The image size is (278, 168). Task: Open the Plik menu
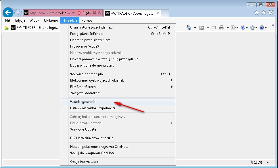click(x=8, y=20)
